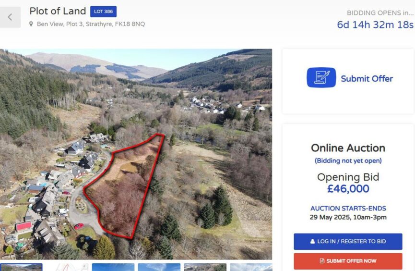Open the Submit Offer link text

coord(367,79)
